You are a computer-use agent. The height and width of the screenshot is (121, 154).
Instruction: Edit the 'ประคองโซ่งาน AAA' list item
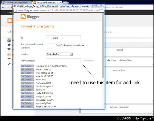click(23, 100)
